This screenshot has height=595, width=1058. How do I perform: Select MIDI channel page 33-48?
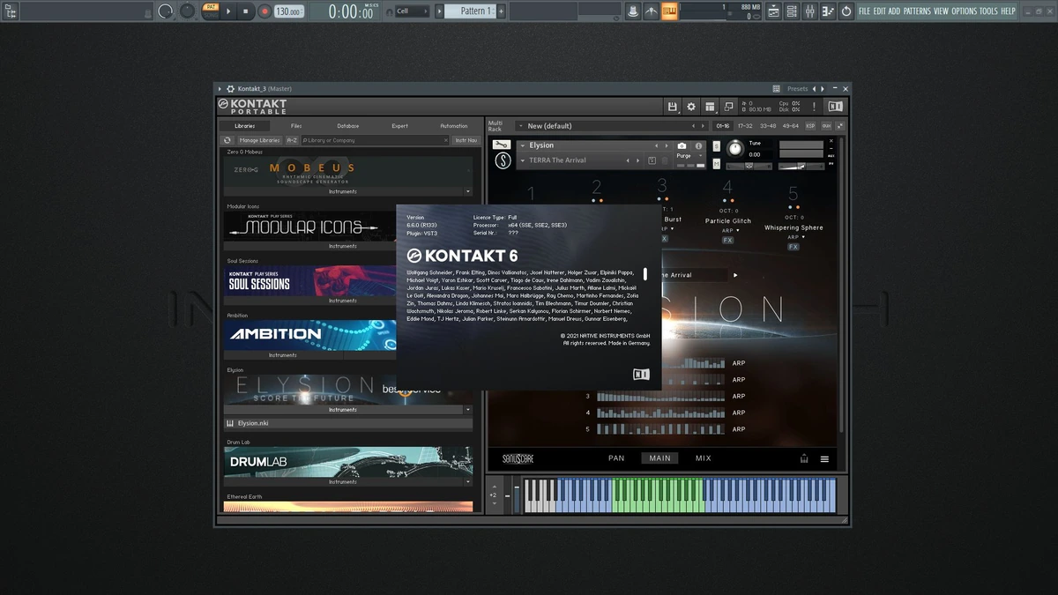767,126
